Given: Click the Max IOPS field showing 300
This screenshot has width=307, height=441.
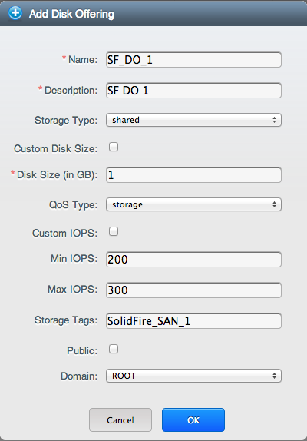Looking at the screenshot, I should click(x=193, y=290).
